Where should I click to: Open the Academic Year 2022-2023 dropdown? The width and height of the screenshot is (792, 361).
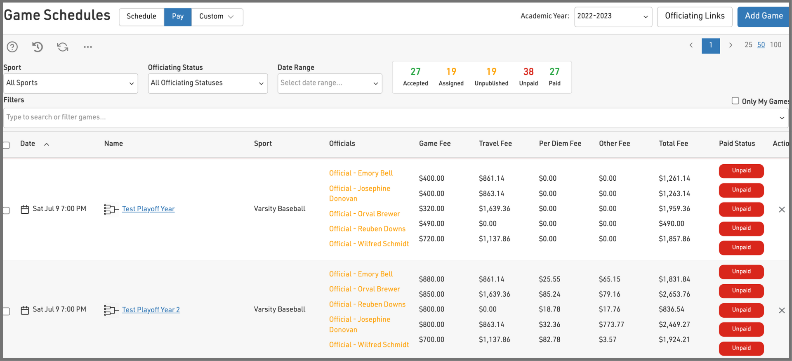(x=613, y=17)
